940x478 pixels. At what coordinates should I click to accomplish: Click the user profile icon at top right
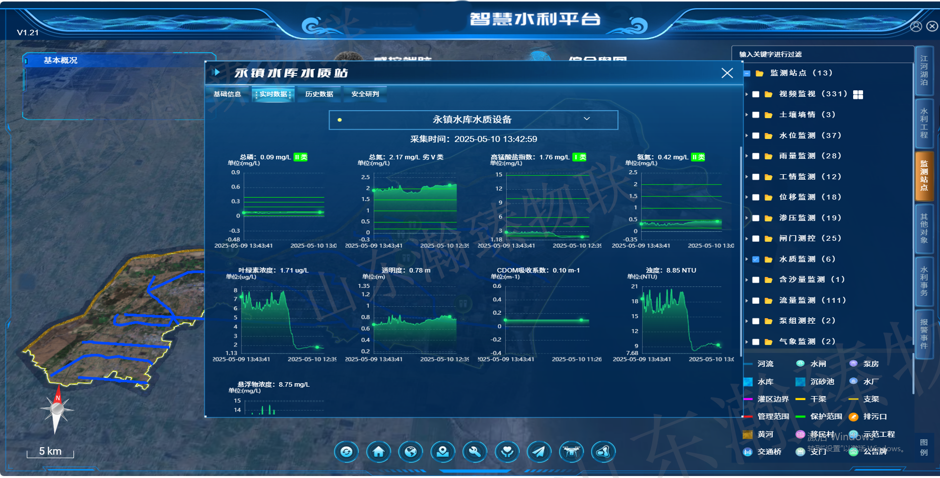916,26
